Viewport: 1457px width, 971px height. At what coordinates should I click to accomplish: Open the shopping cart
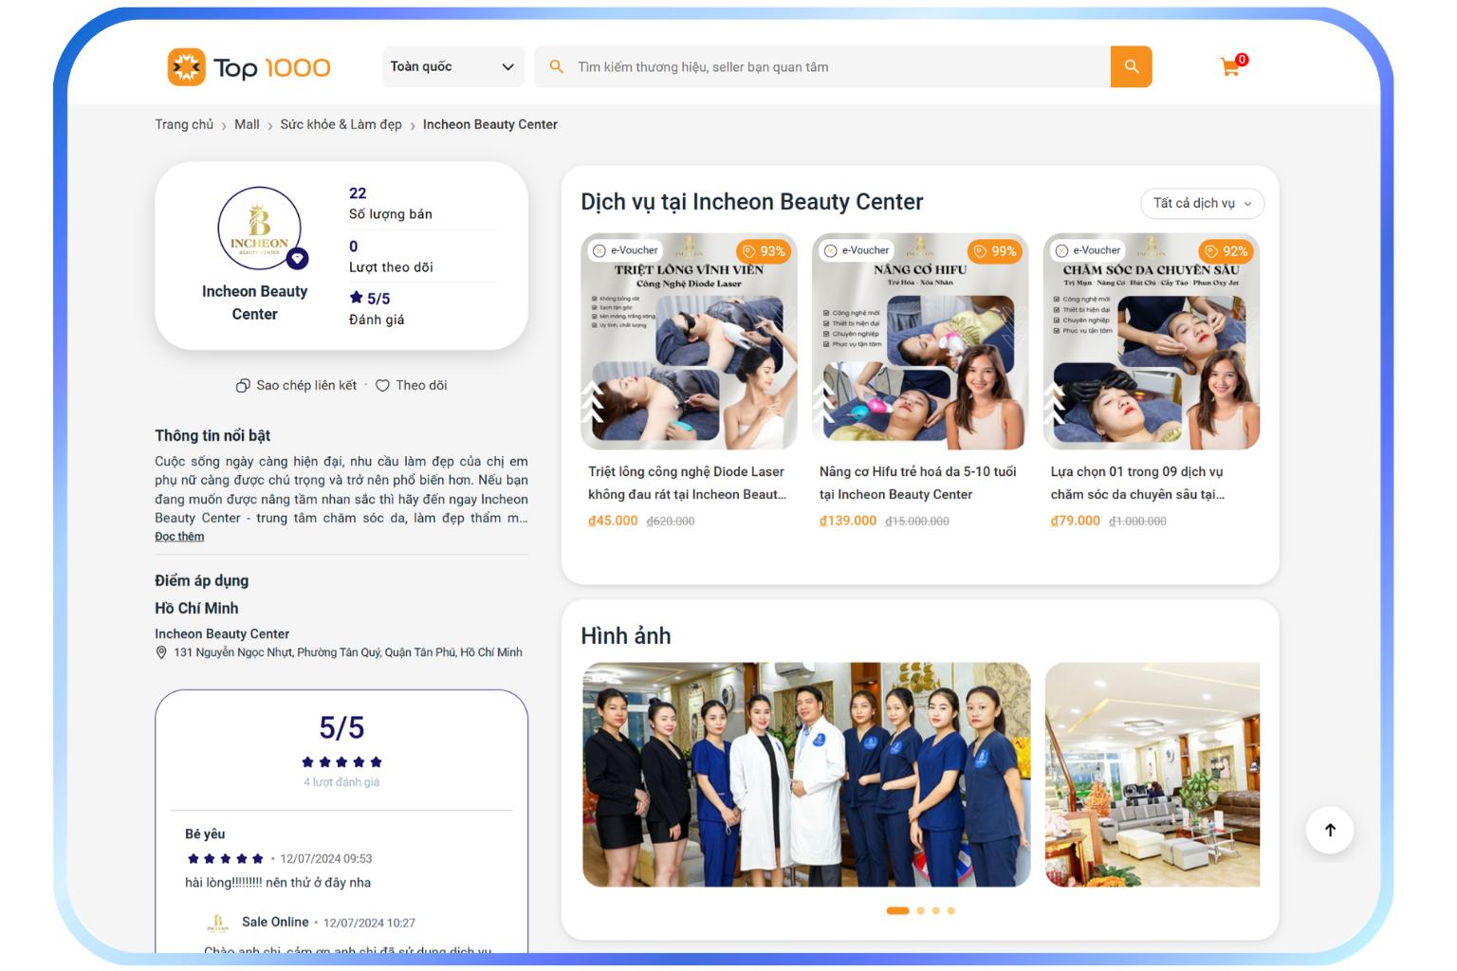click(x=1231, y=66)
